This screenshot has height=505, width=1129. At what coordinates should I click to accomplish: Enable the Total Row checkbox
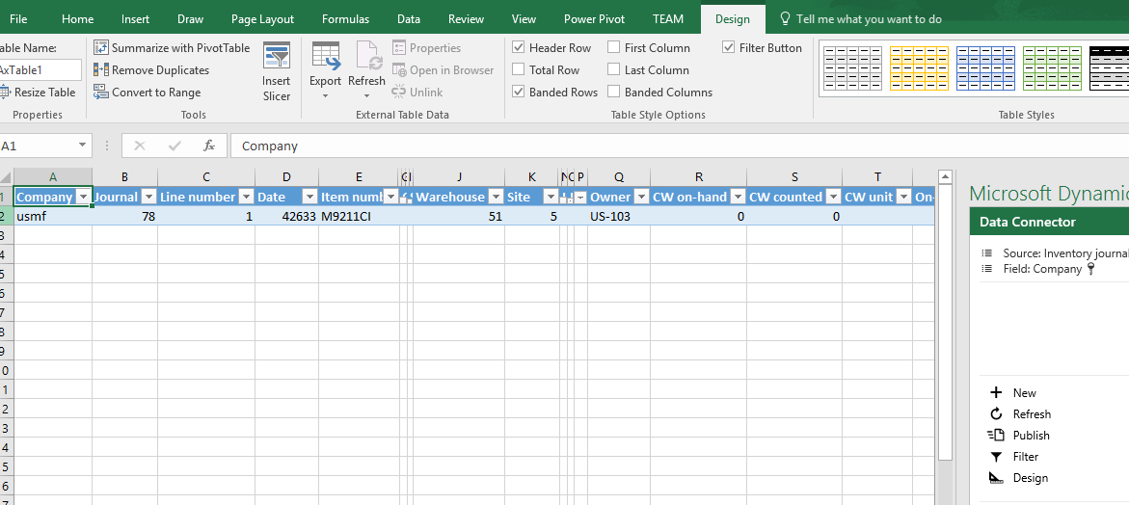[519, 70]
